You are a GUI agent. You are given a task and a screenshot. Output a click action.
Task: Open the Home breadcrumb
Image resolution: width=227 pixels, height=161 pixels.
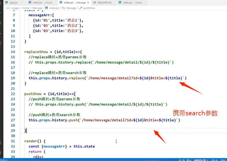[x=26, y=8]
